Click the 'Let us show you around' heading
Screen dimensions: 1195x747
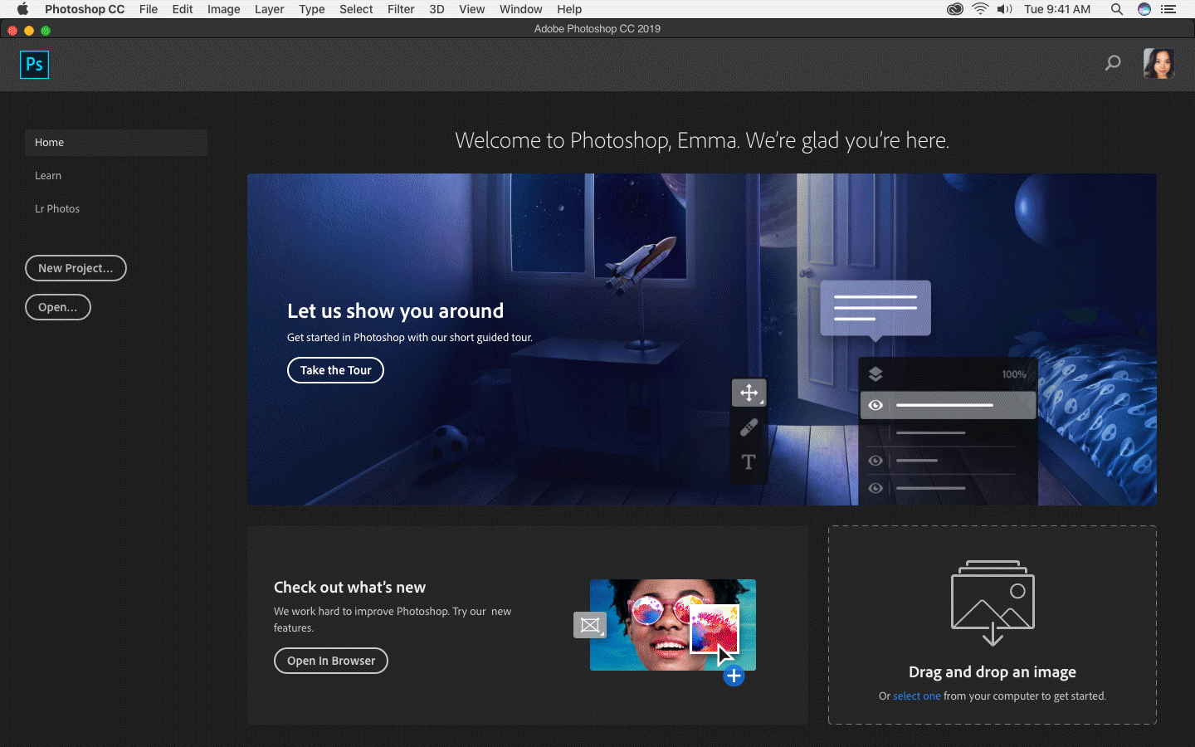pos(395,311)
